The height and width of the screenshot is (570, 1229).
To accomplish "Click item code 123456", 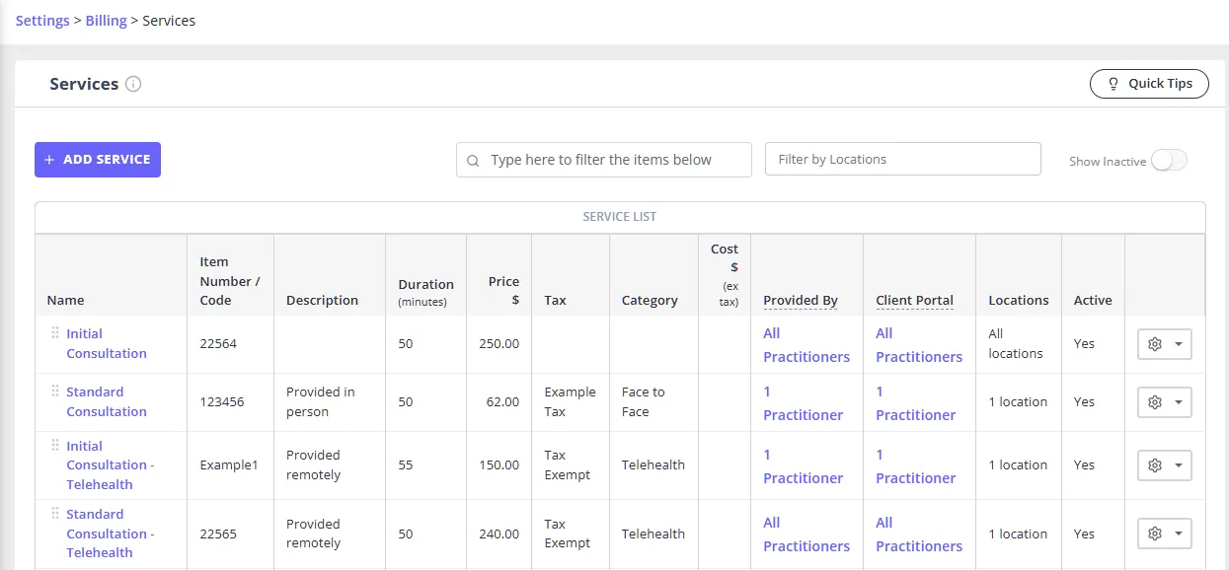I will coord(222,402).
